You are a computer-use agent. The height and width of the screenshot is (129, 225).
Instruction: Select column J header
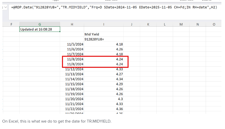coord(132,24)
